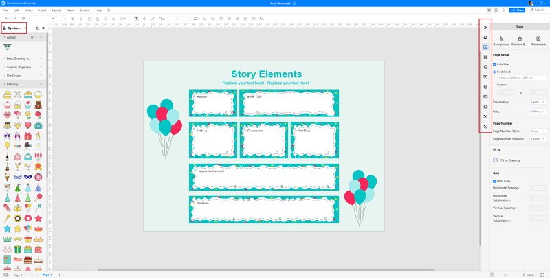
Task: Click the Undo arrow
Action: tap(7, 19)
